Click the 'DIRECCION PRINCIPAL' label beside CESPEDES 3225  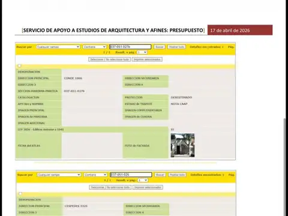[34, 206]
